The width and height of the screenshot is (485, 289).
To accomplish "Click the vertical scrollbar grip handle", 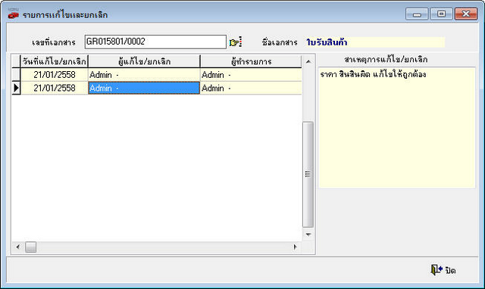I will pyautogui.click(x=308, y=174).
